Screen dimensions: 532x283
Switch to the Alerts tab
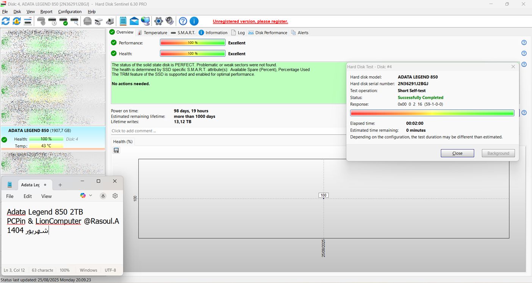coord(300,33)
